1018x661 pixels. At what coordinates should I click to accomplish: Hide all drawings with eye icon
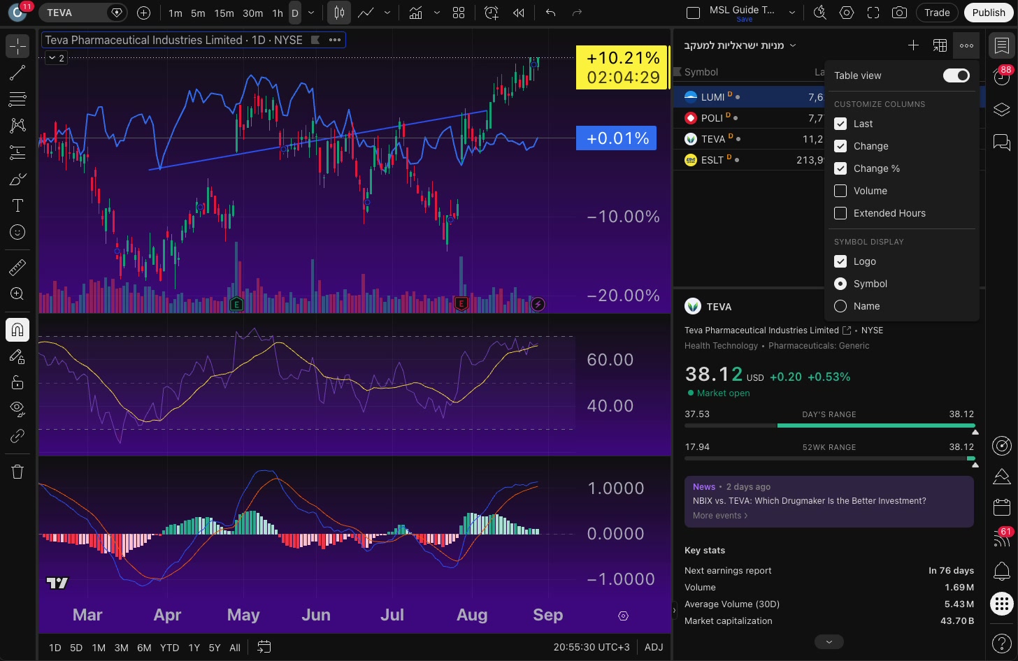17,409
